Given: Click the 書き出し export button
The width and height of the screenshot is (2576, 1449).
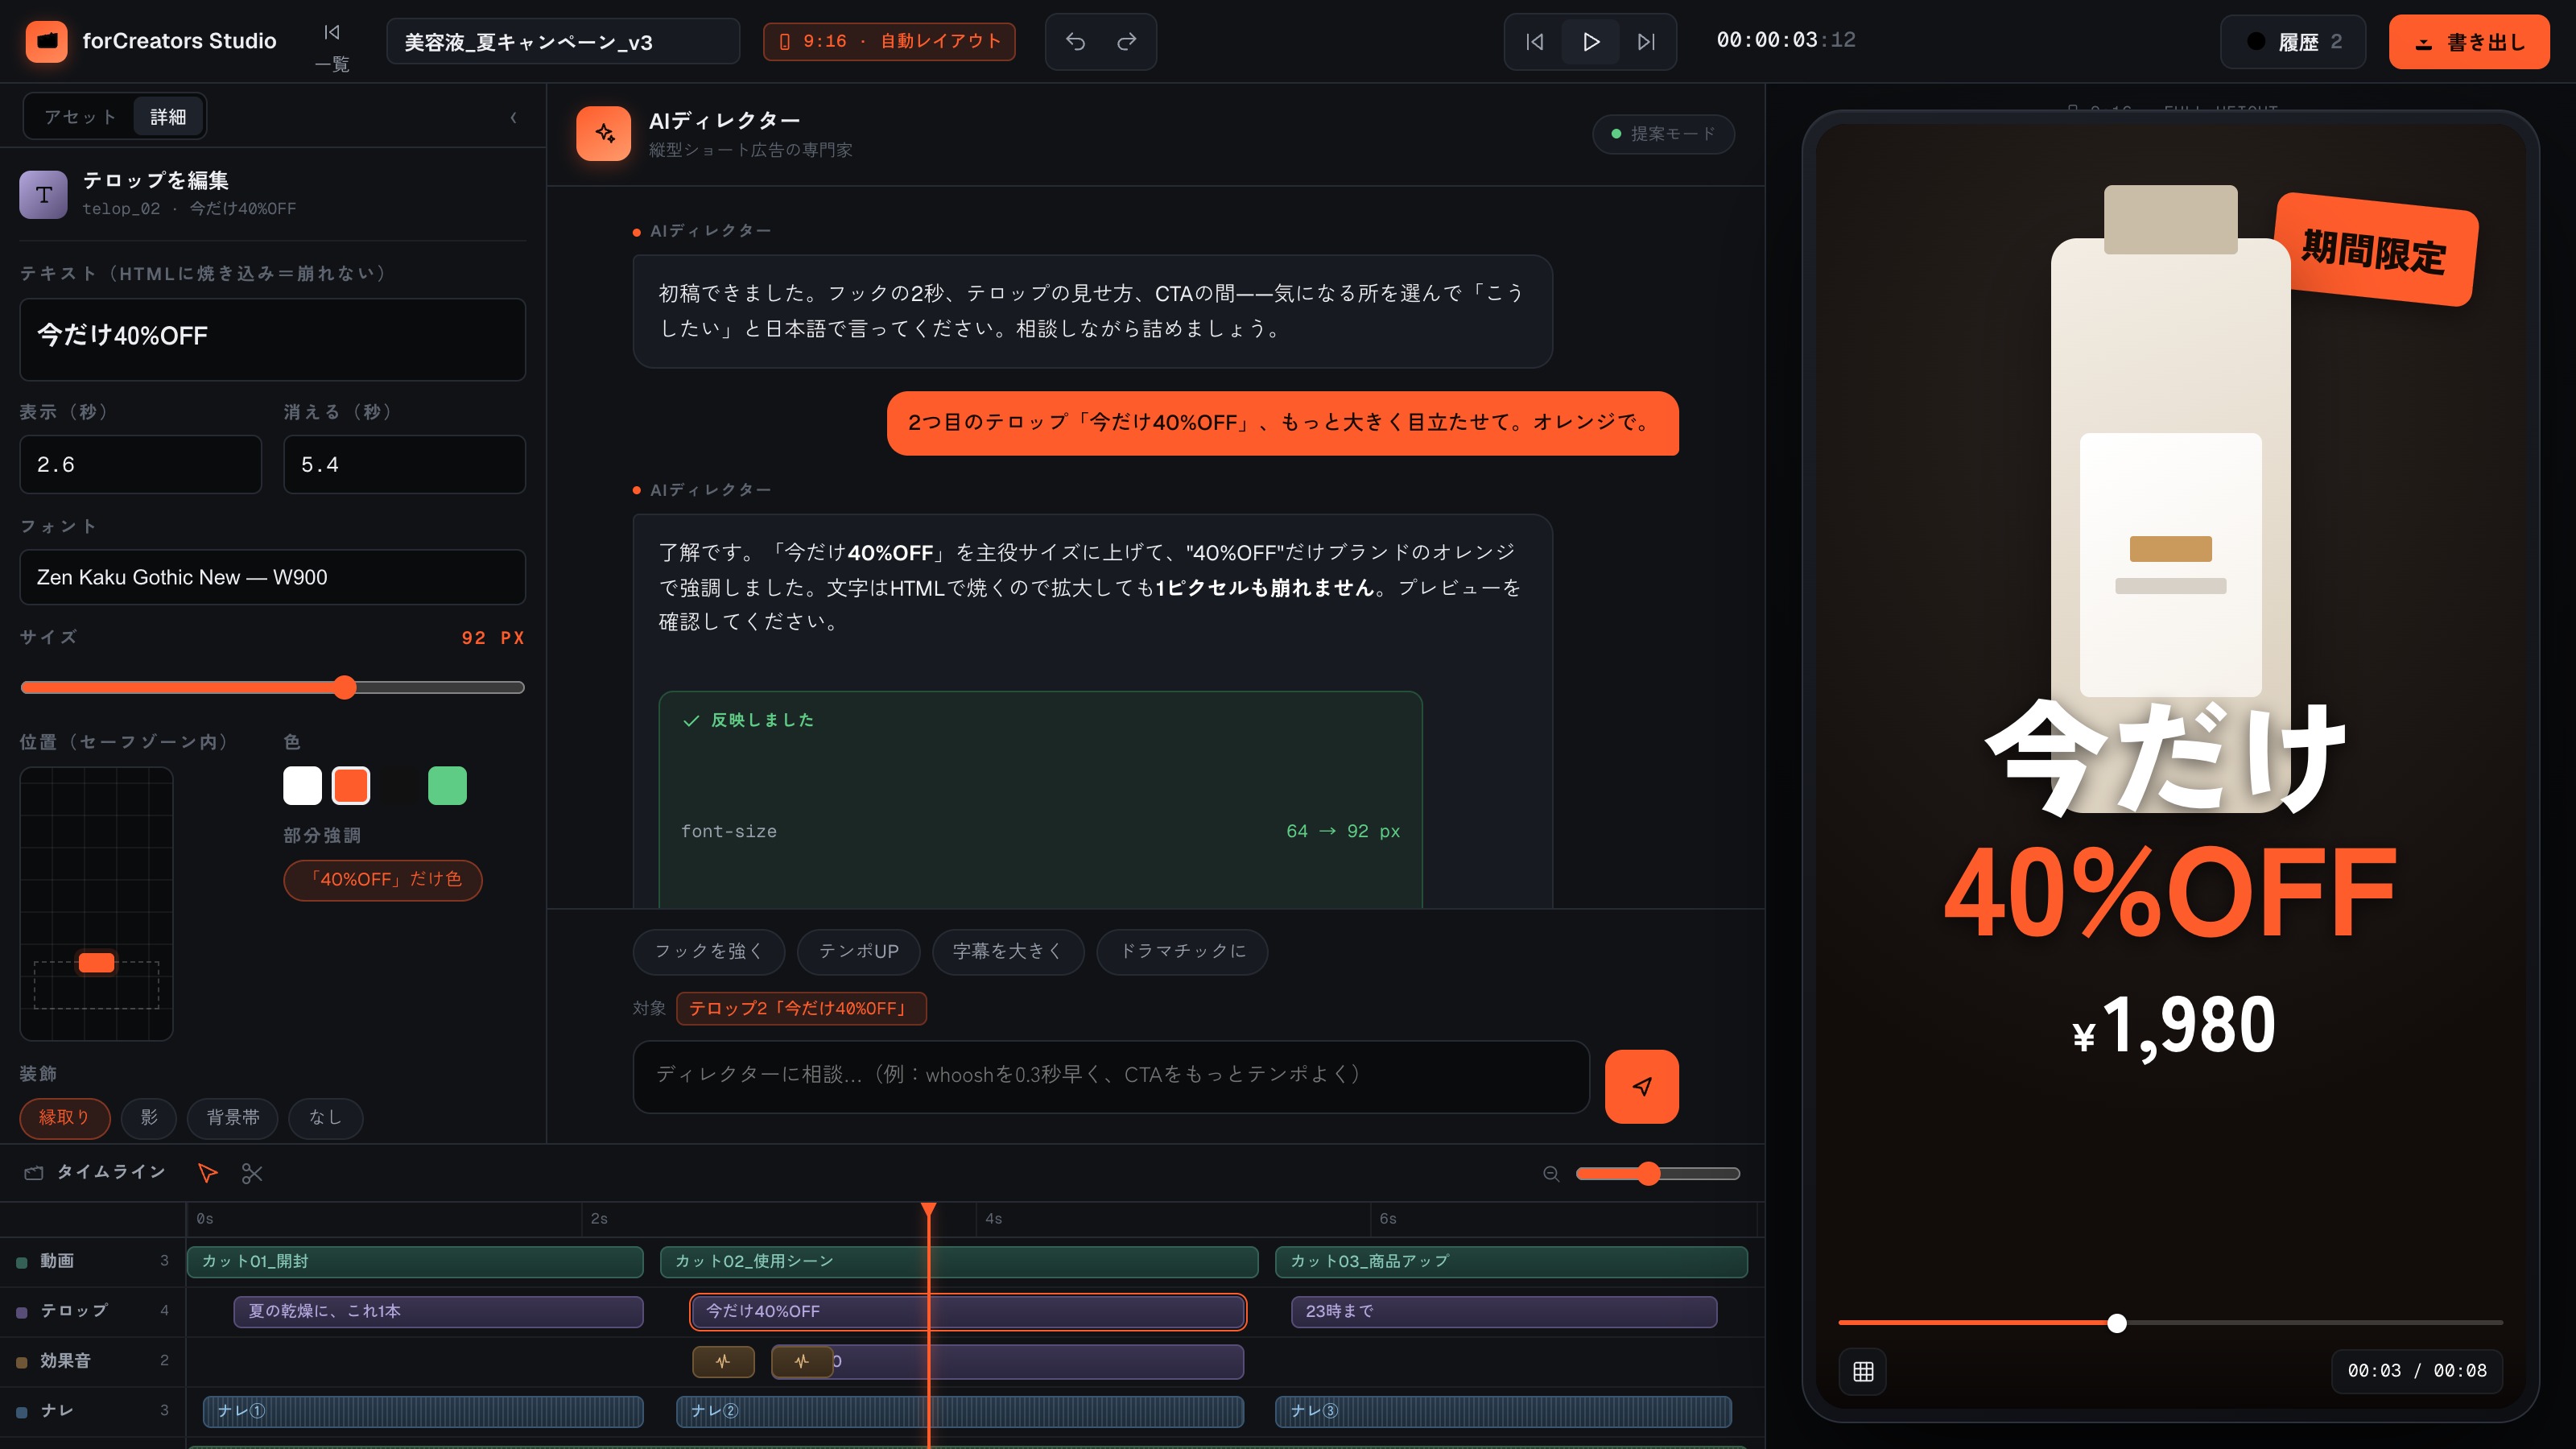Looking at the screenshot, I should click(x=2469, y=41).
